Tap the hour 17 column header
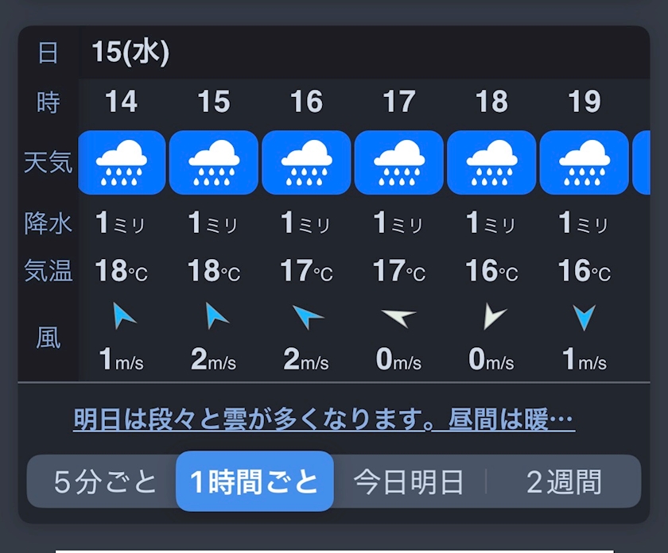The width and height of the screenshot is (668, 553). pos(398,102)
